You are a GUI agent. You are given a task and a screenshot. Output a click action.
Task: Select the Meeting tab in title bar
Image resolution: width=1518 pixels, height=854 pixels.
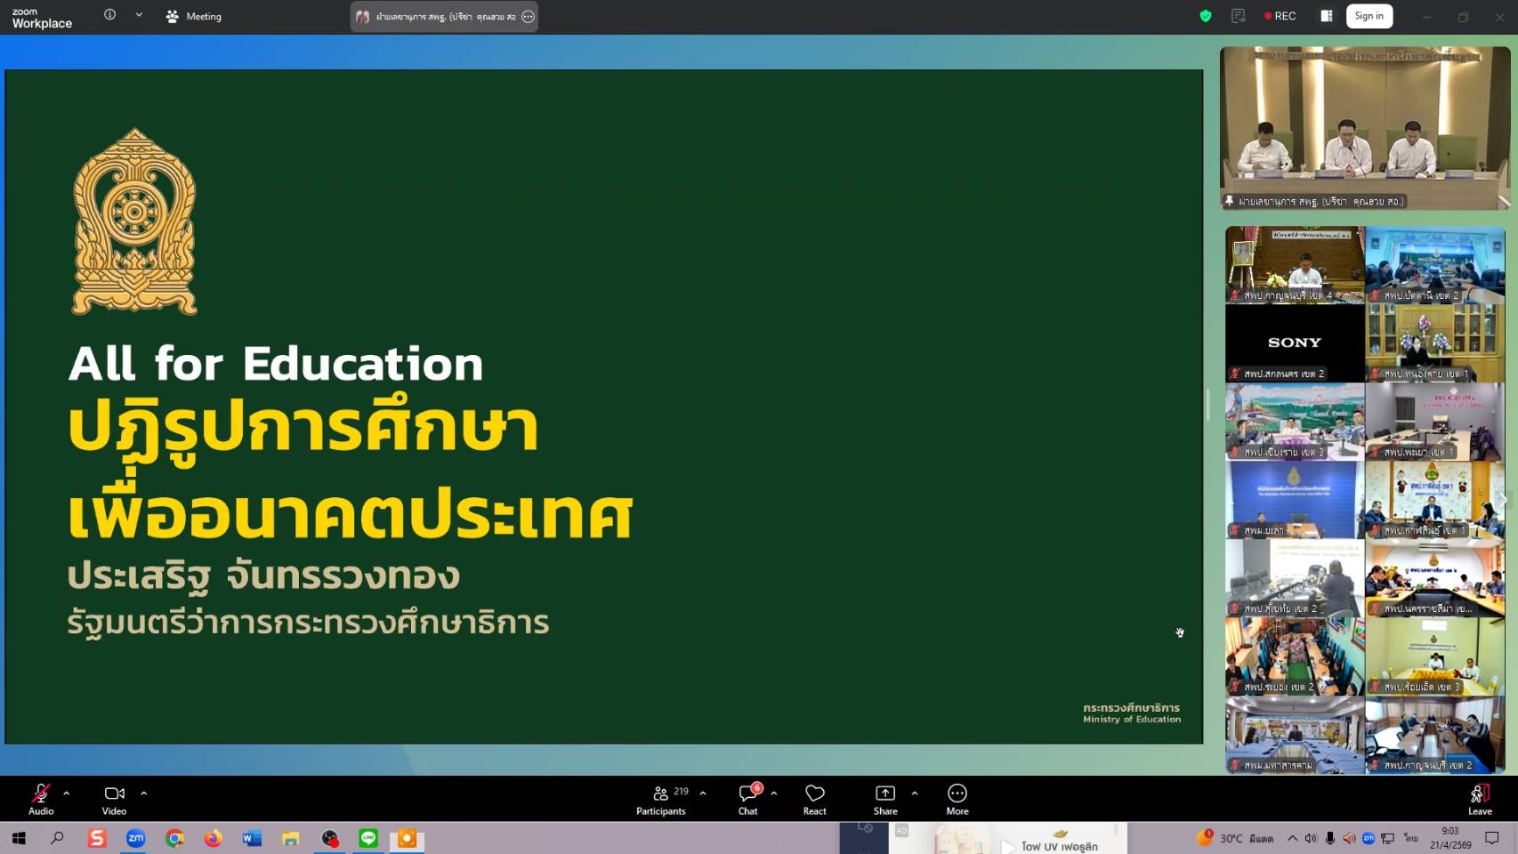pos(194,16)
